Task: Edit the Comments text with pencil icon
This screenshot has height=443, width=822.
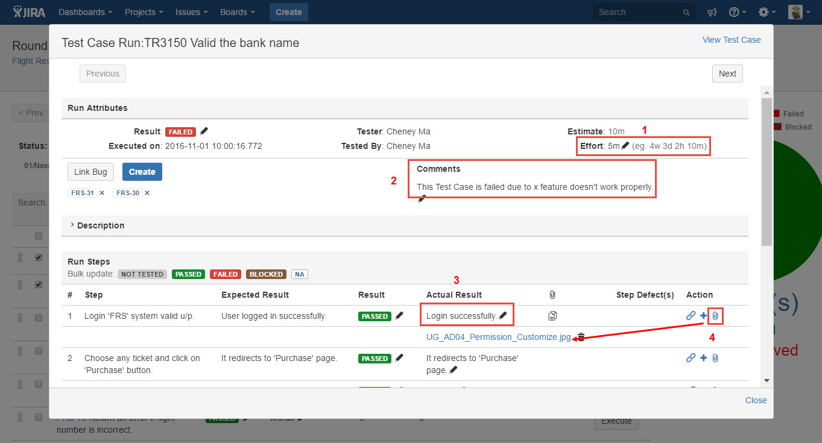Action: point(422,198)
